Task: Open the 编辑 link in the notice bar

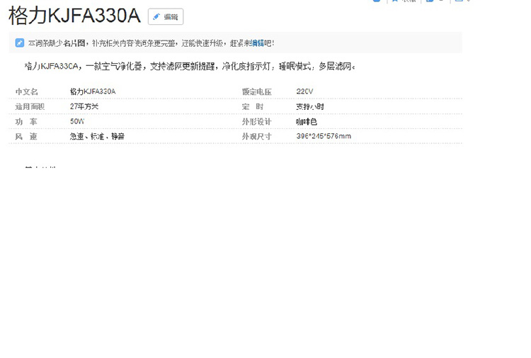Action: (257, 43)
